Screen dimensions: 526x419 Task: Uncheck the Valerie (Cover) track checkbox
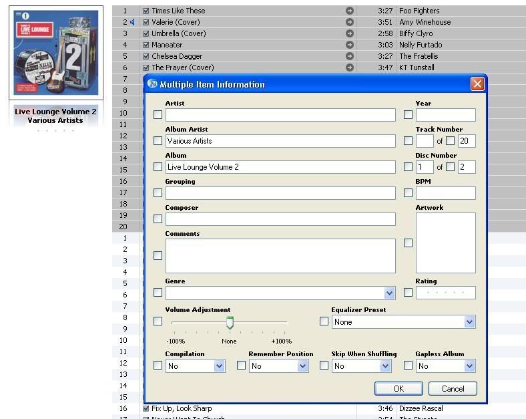click(146, 22)
